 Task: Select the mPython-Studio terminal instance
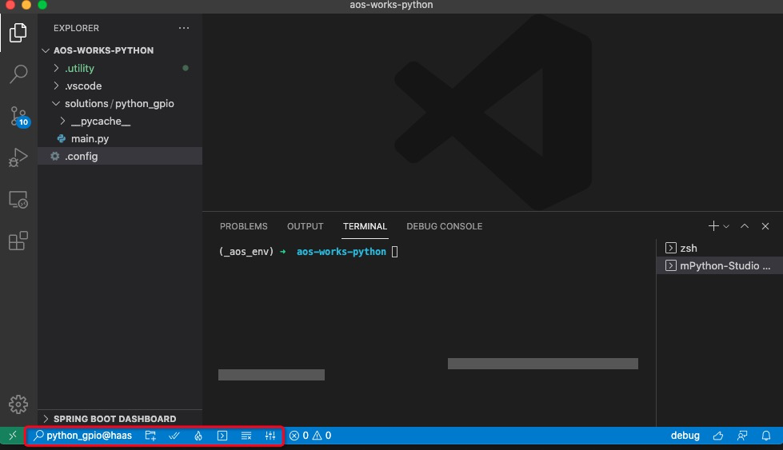(720, 265)
